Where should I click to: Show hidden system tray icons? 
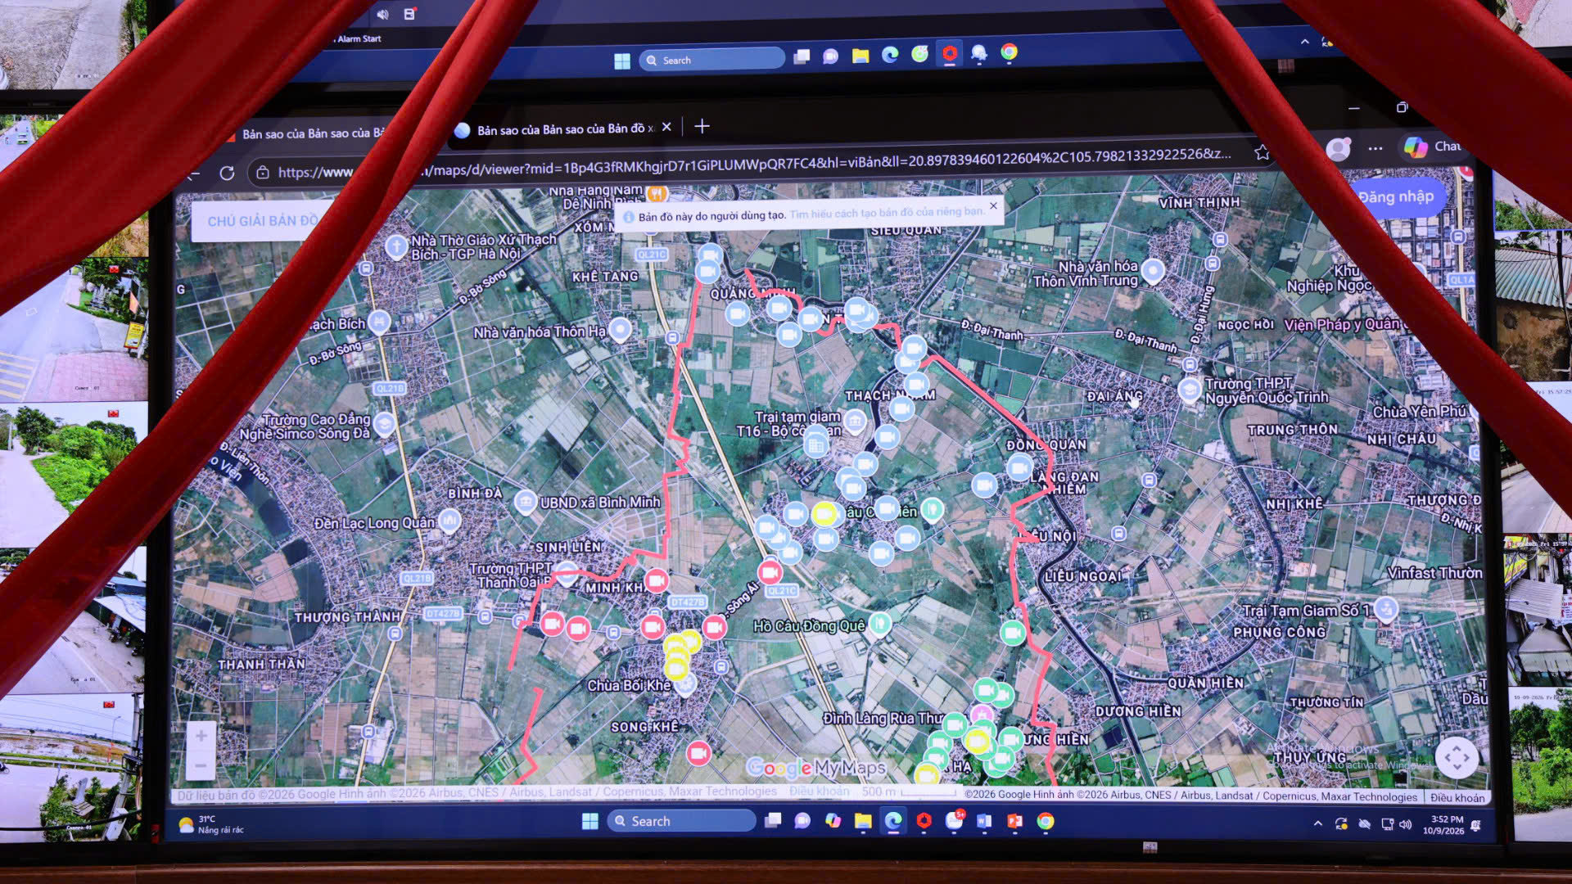(x=1317, y=823)
